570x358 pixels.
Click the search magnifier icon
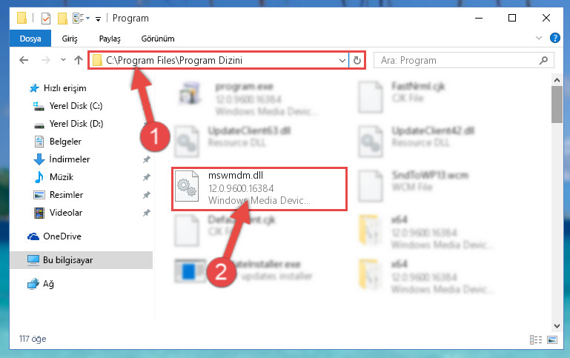(x=543, y=60)
